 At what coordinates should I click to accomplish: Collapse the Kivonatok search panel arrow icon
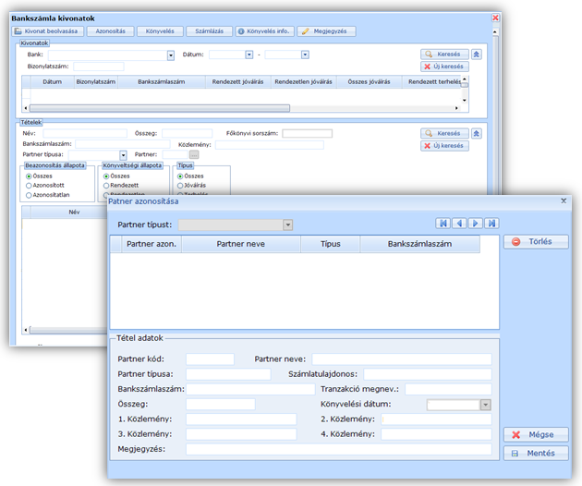coord(477,55)
